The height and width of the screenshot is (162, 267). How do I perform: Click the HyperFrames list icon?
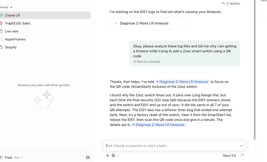[x=1, y=39]
